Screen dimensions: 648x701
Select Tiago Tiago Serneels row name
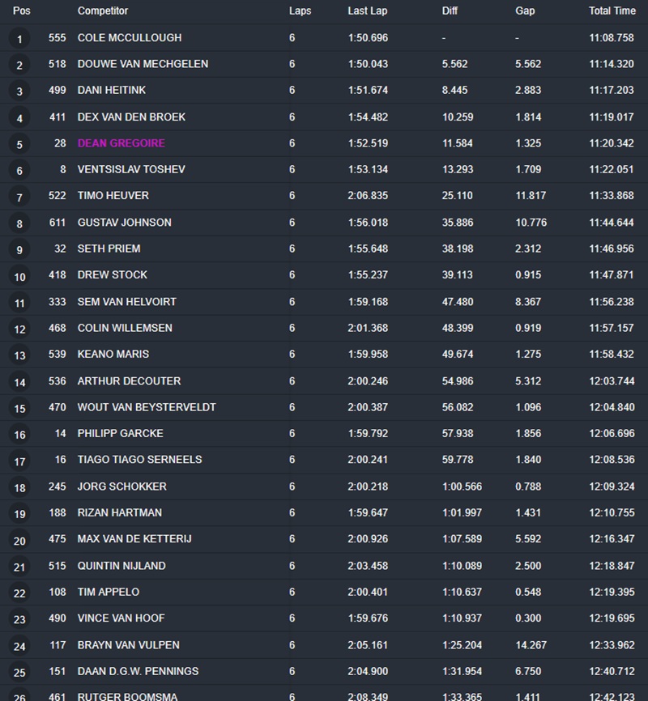(139, 460)
